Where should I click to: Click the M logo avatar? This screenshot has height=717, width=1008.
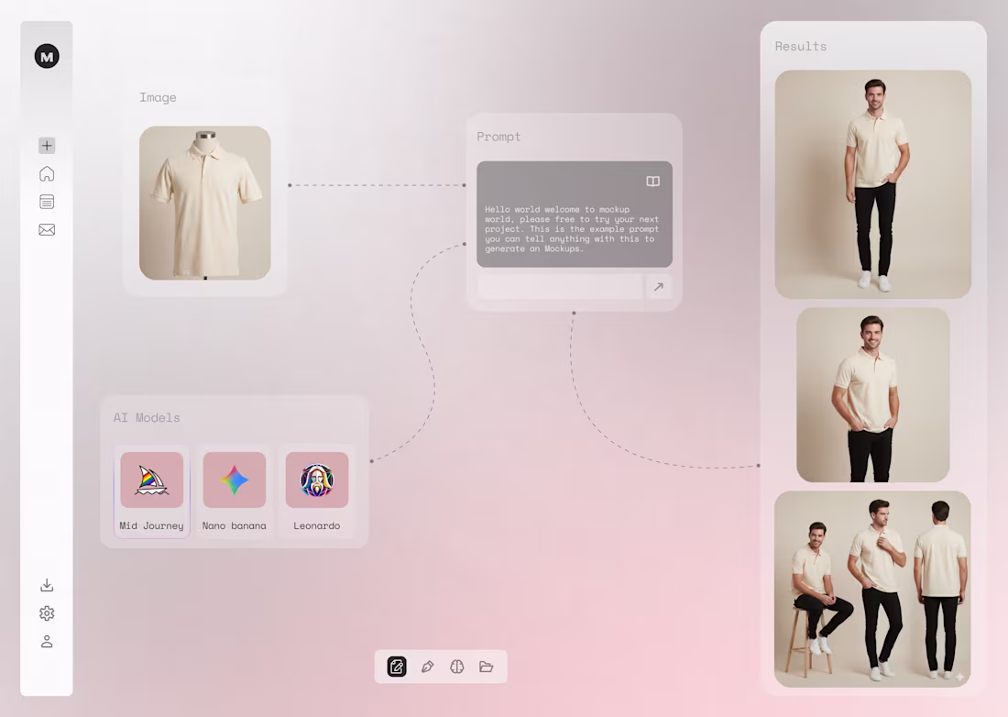click(47, 56)
